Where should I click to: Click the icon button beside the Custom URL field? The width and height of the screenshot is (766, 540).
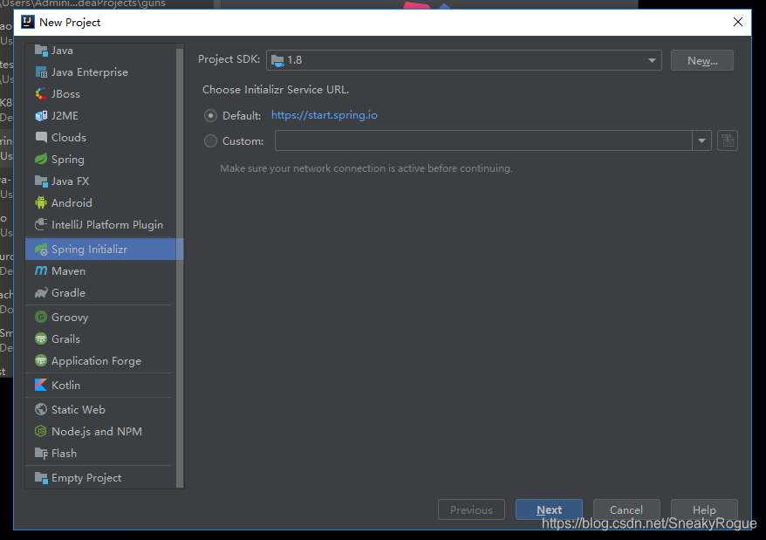(x=728, y=140)
